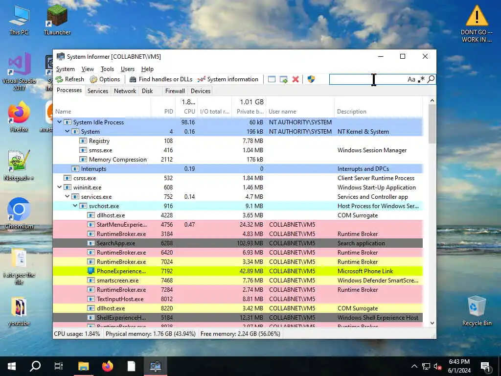Screen dimensions: 501x376
Task: Open the Help menu
Action: (x=147, y=69)
